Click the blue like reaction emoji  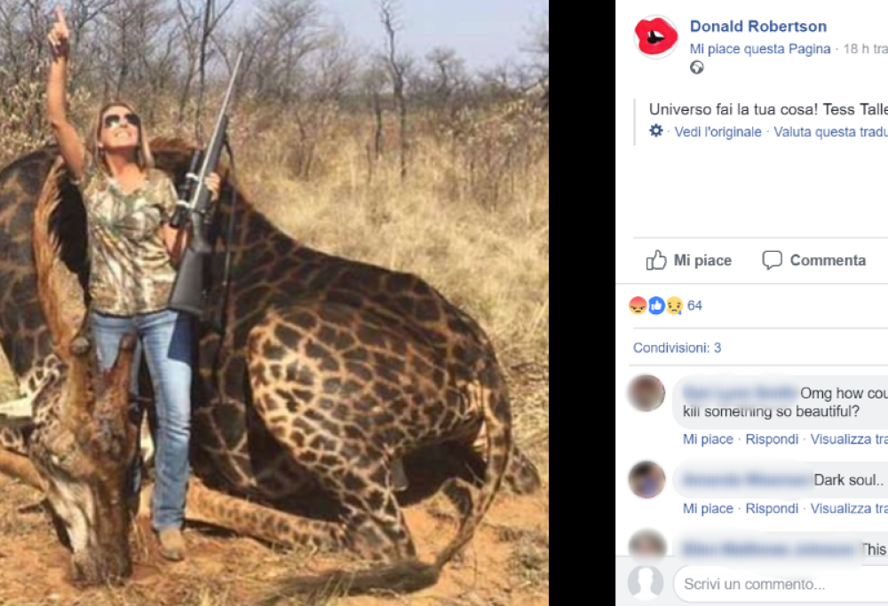pos(656,305)
